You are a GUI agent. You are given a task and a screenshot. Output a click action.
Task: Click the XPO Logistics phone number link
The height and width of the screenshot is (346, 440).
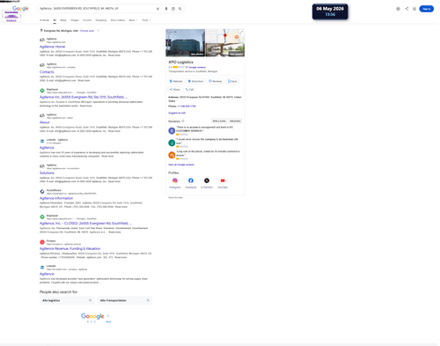(187, 107)
